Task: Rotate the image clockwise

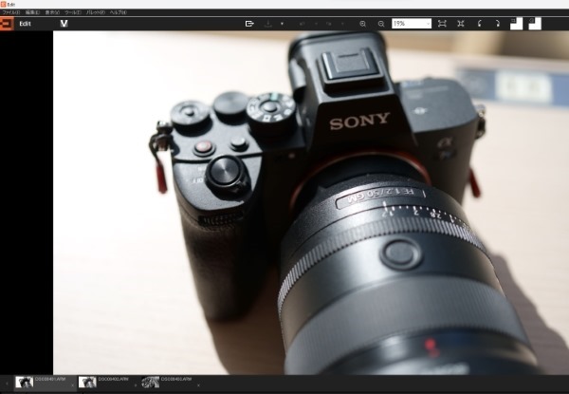Action: click(498, 24)
